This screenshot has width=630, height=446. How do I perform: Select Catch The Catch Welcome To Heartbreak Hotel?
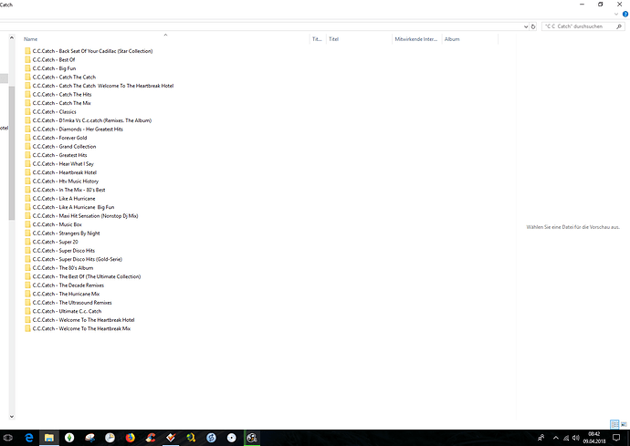100,86
